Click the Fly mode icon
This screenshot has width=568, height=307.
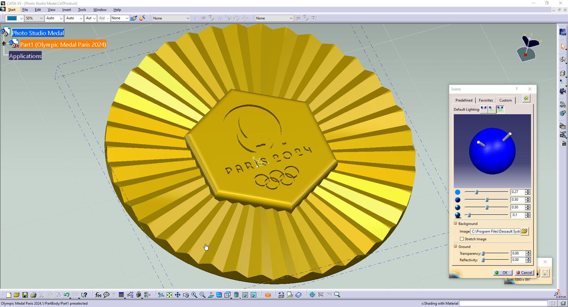coord(161,295)
